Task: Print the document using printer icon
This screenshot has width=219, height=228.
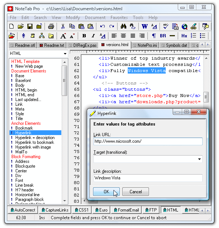Action: click(x=51, y=26)
